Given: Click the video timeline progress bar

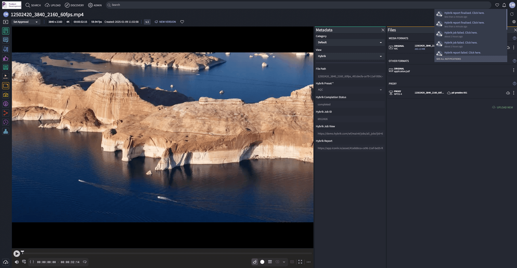Looking at the screenshot, I should (x=167, y=253).
